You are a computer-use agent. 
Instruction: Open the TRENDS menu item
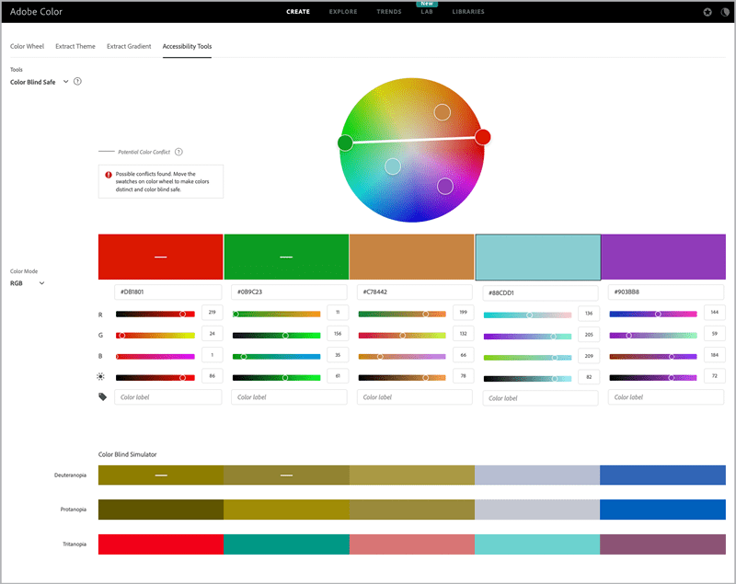tap(389, 12)
